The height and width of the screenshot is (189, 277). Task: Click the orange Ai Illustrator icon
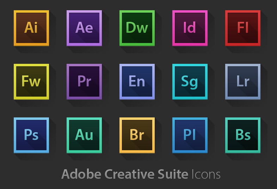coord(31,28)
